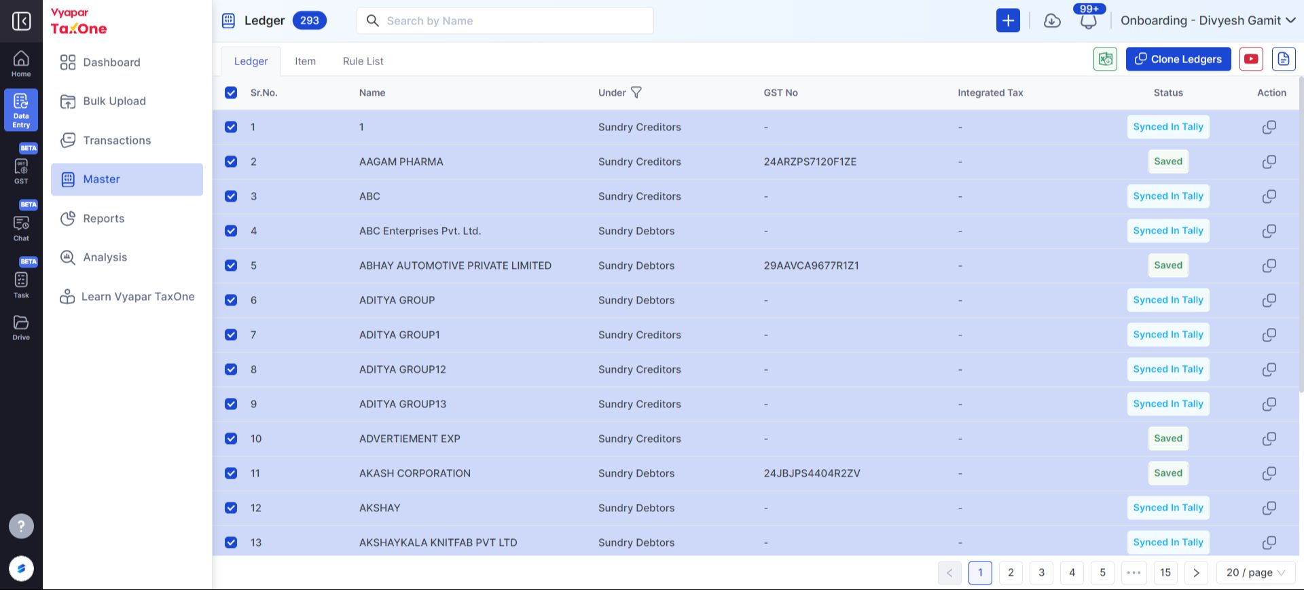Click the vertical scrollbar of the ledger table
The height and width of the screenshot is (590, 1304).
coord(1301,234)
